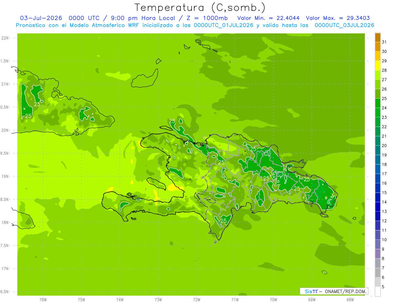Click the "71W" longitude label
The image size is (393, 304).
(235, 300)
